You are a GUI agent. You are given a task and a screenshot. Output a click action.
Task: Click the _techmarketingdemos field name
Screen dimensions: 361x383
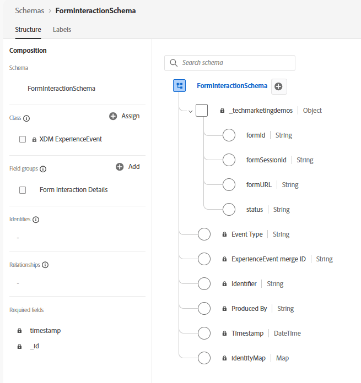(x=261, y=111)
